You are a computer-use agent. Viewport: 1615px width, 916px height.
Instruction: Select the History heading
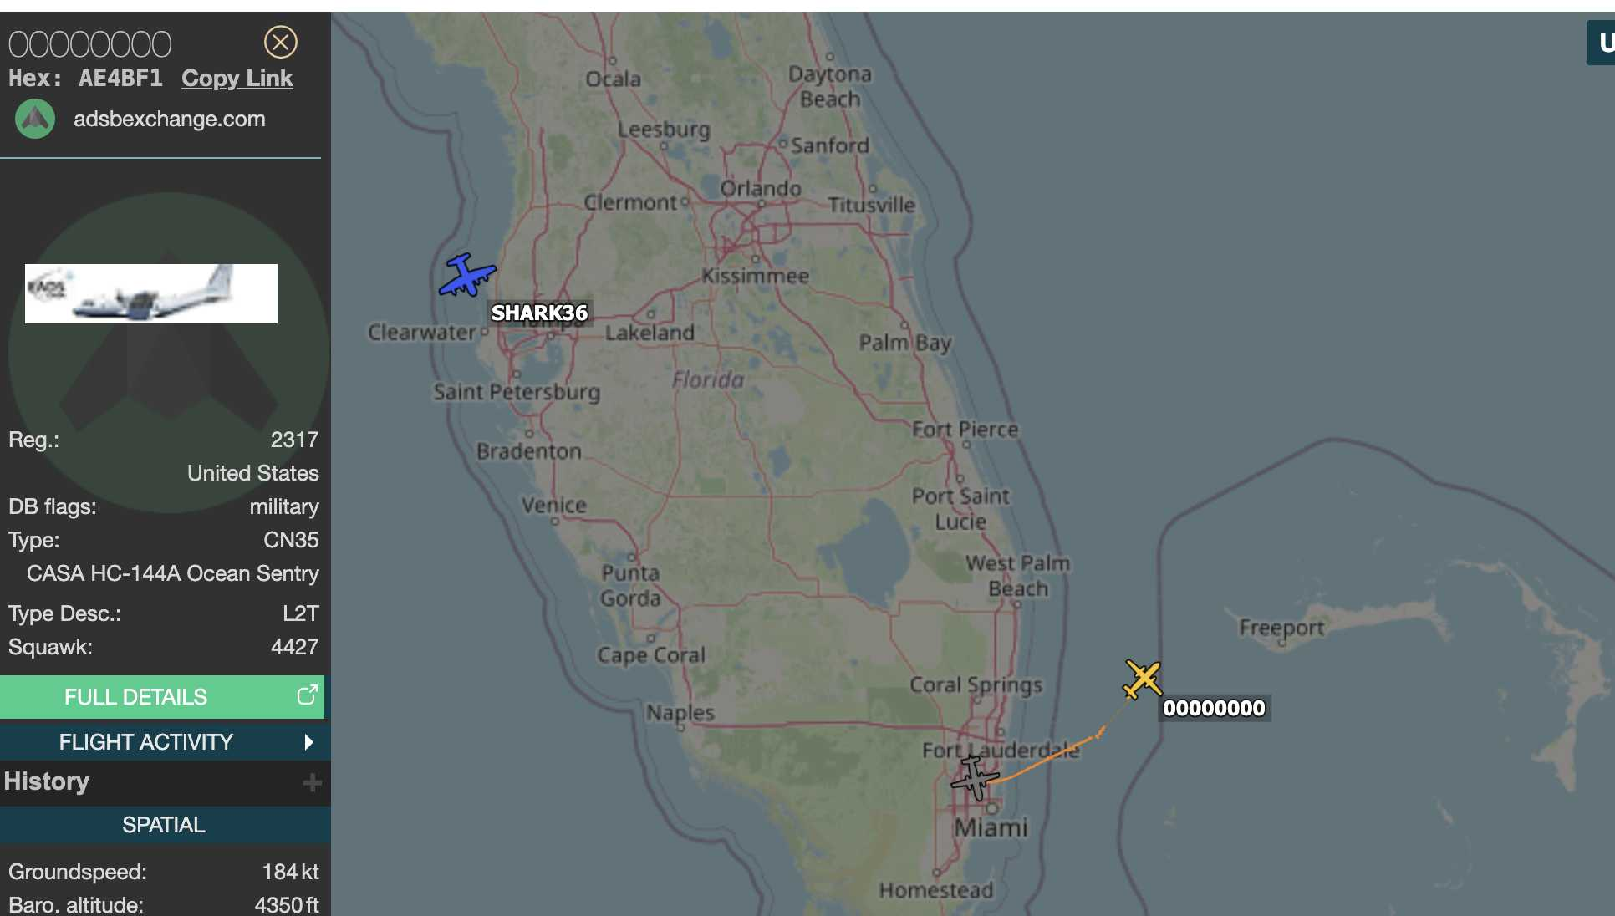click(x=47, y=781)
